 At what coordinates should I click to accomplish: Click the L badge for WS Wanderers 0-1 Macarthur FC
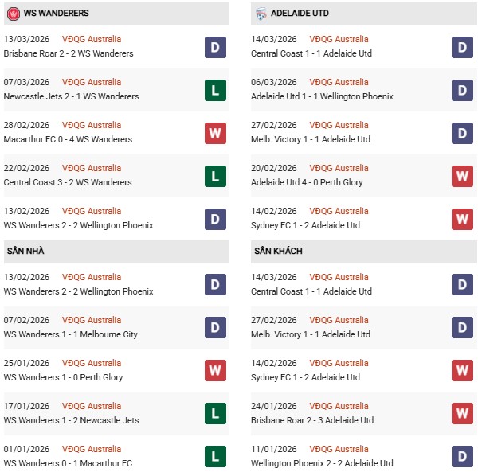215,457
